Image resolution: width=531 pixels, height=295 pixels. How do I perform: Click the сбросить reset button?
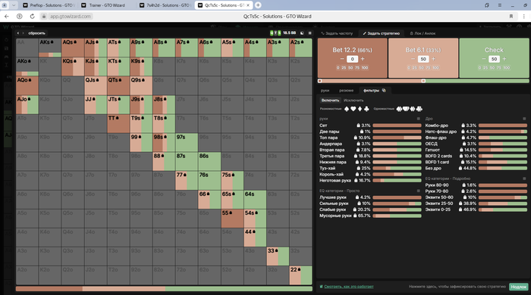36,33
